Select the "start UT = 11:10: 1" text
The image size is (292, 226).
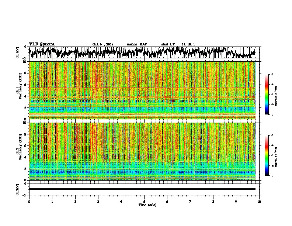(178, 44)
